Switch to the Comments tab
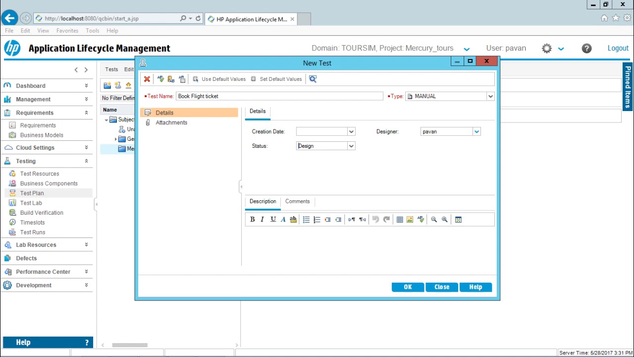 coord(297,201)
